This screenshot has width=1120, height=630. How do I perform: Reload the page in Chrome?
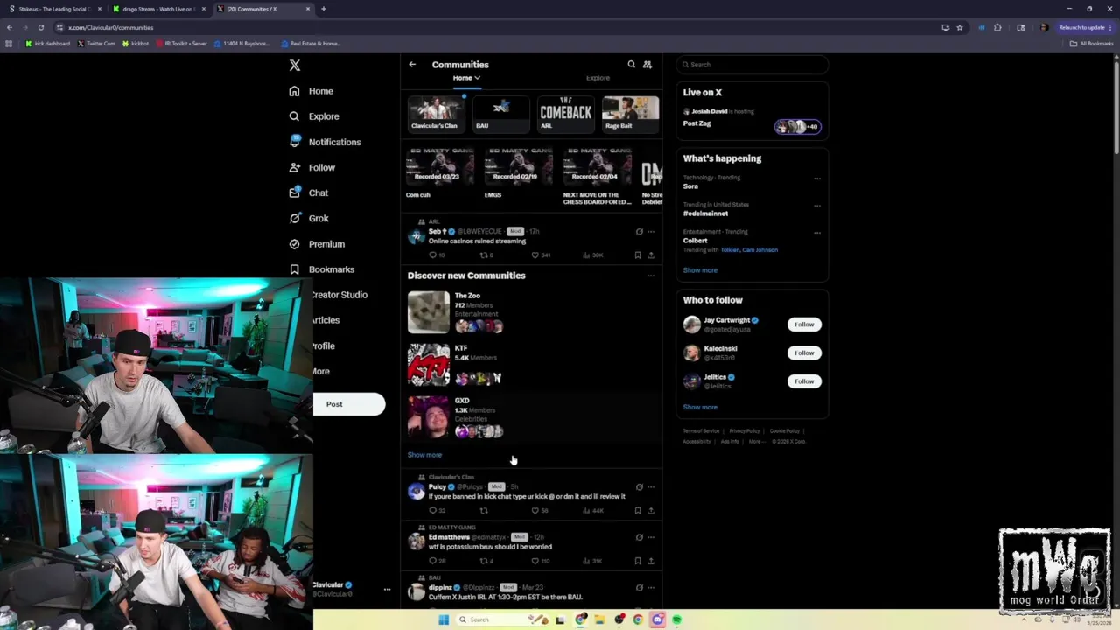click(40, 27)
